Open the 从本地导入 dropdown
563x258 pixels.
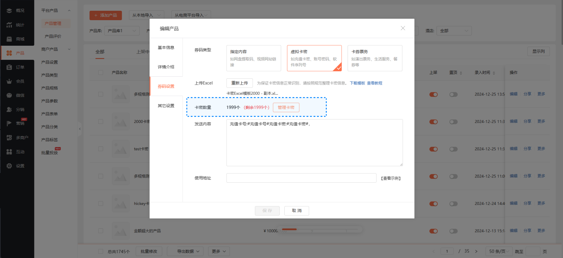point(146,15)
